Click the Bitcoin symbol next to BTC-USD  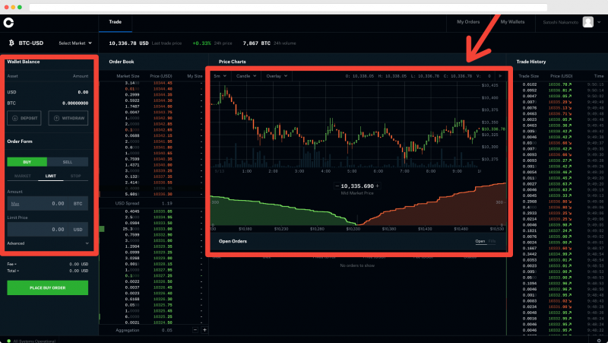point(11,43)
